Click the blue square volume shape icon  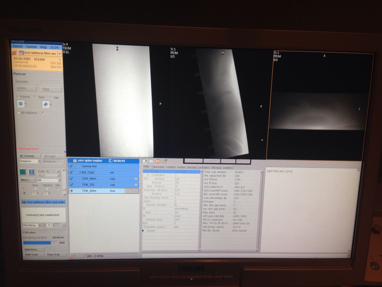(x=21, y=104)
